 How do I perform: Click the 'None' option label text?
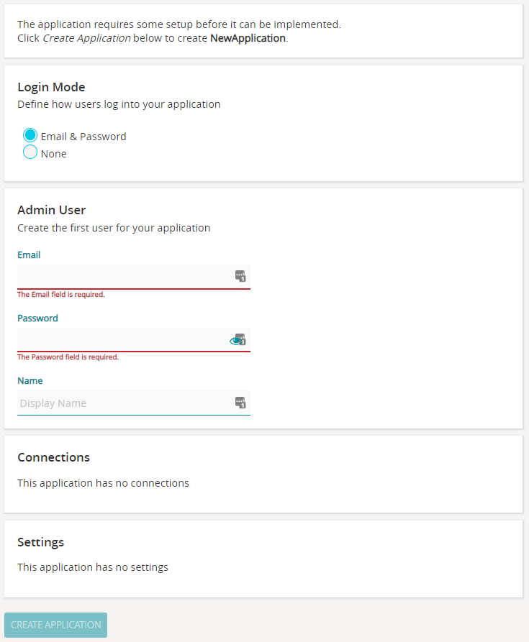pyautogui.click(x=54, y=154)
